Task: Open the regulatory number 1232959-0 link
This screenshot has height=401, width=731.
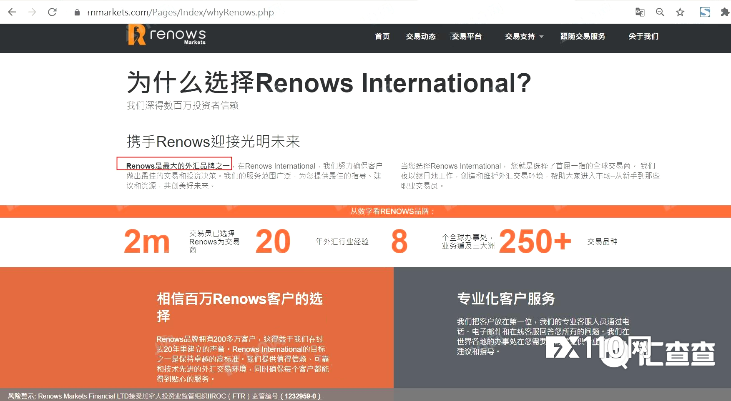Action: click(x=300, y=396)
